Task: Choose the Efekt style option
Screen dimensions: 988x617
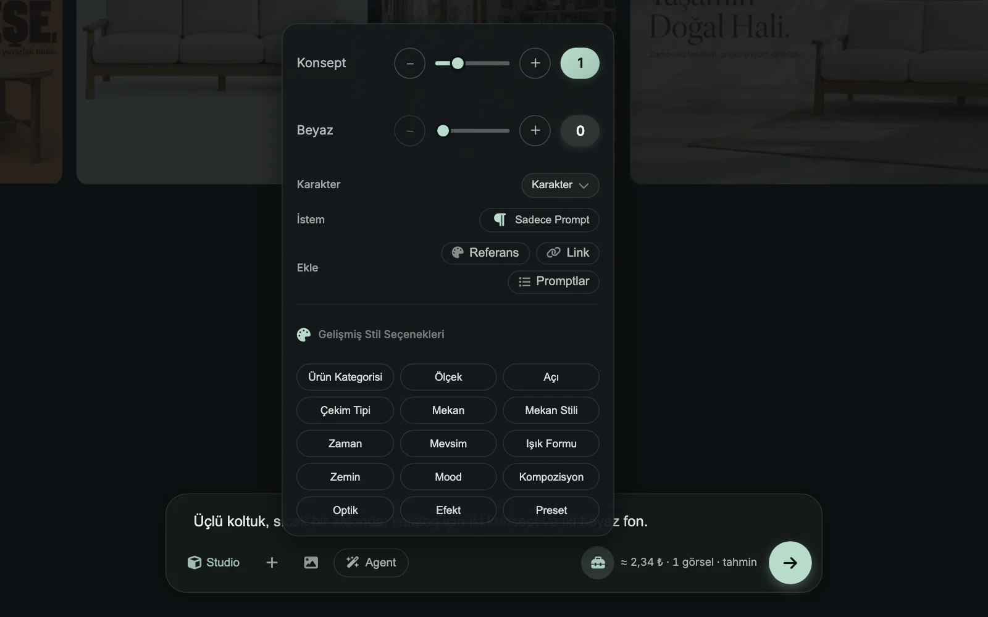Action: 448,510
